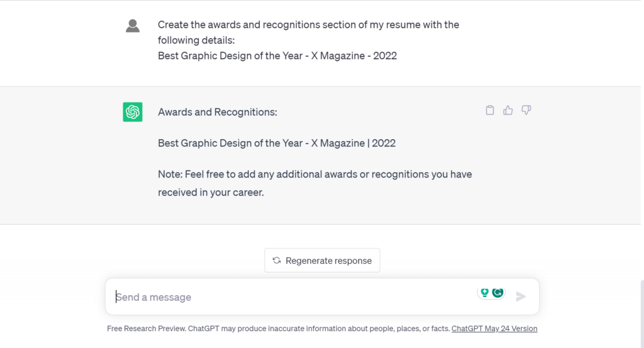The height and width of the screenshot is (348, 644).
Task: Click the Note paragraph in the response
Action: click(x=314, y=183)
